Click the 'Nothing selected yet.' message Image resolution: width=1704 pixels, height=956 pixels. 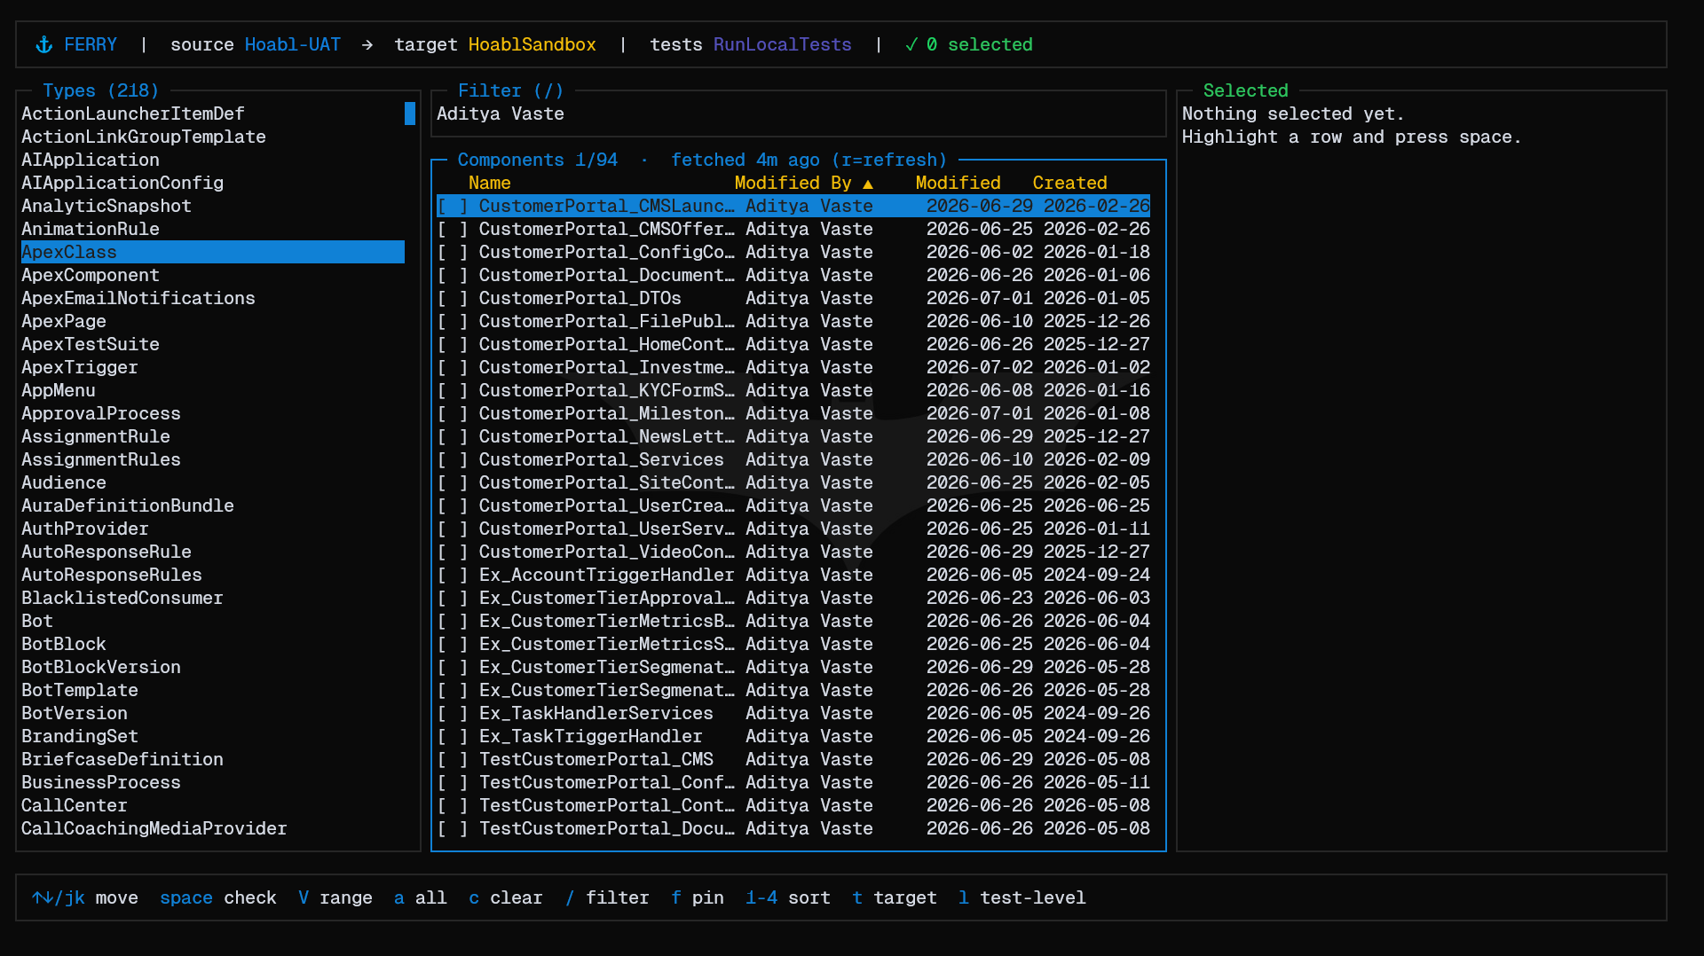[x=1294, y=114]
